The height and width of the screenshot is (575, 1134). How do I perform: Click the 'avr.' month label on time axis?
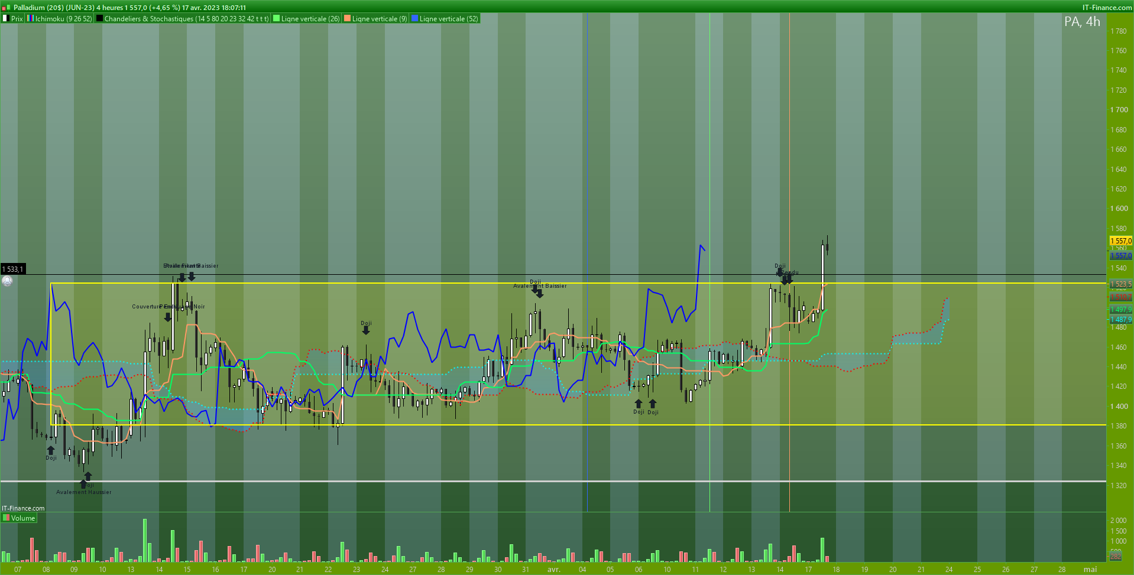pyautogui.click(x=553, y=570)
